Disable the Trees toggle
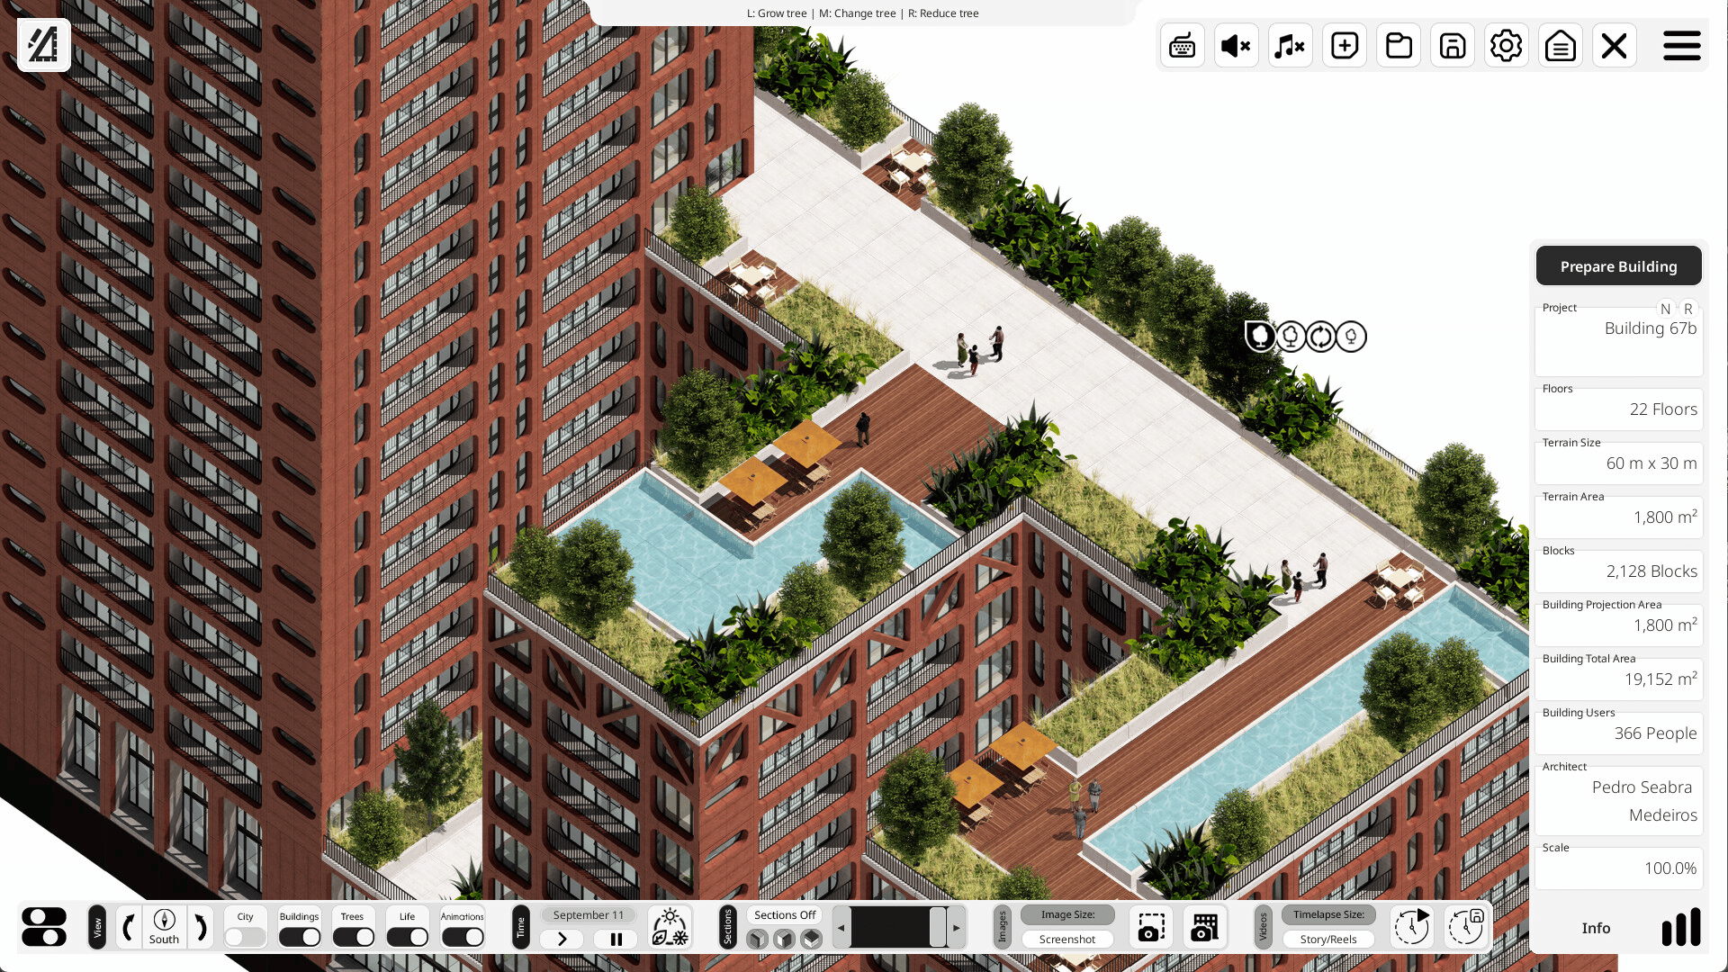Screen dimensions: 1728x972 point(353,937)
